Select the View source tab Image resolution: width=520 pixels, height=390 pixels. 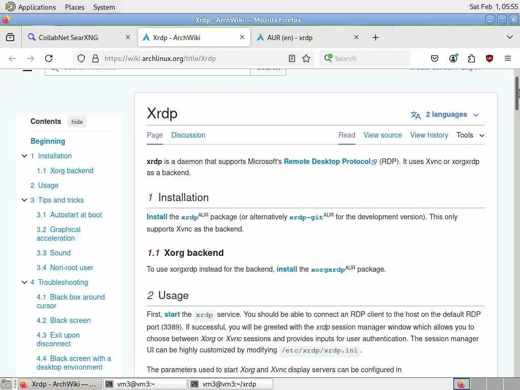[382, 135]
